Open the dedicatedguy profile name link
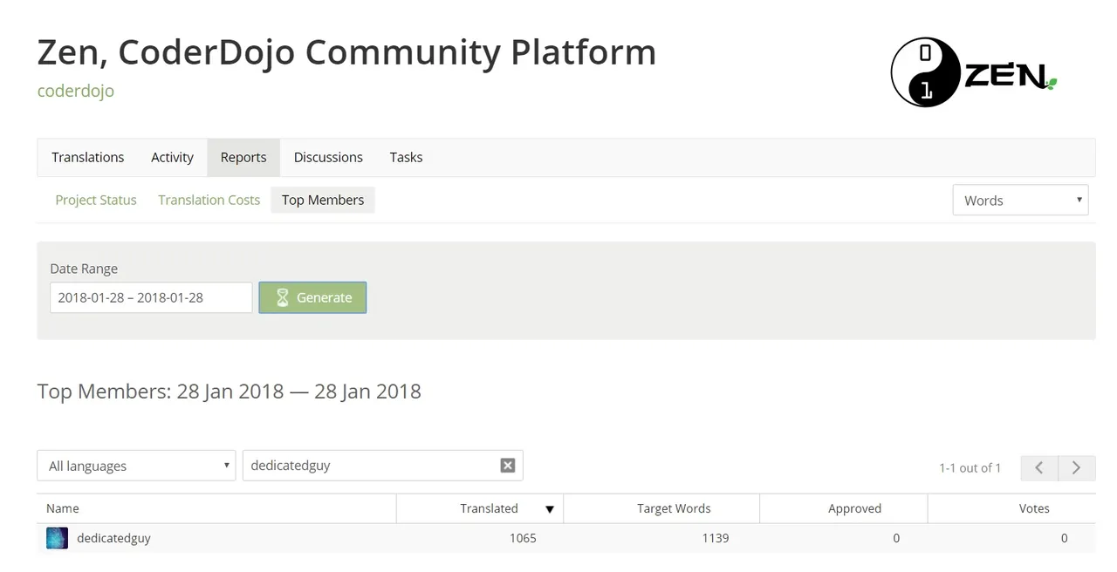The image size is (1117, 572). pyautogui.click(x=113, y=538)
